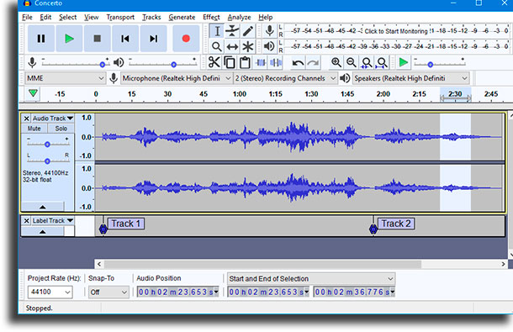
Task: Start recording with the red Record button
Action: coord(186,39)
